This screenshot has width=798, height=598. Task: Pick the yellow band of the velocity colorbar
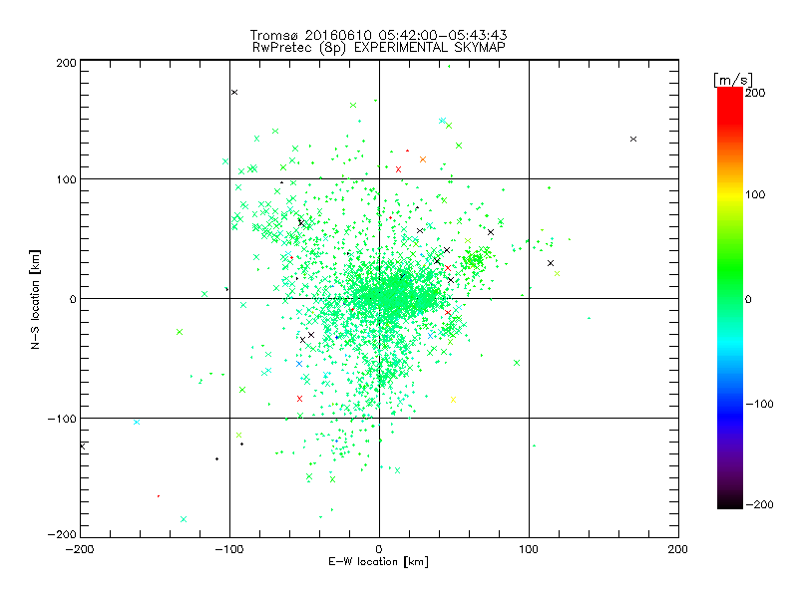(x=730, y=195)
